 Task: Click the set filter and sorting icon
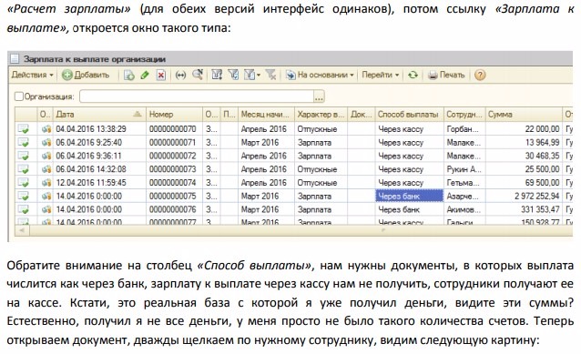tap(217, 76)
